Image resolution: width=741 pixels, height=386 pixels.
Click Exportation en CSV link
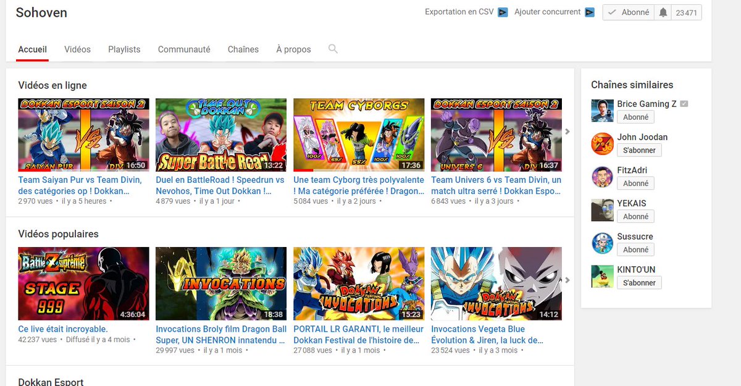[x=459, y=12]
